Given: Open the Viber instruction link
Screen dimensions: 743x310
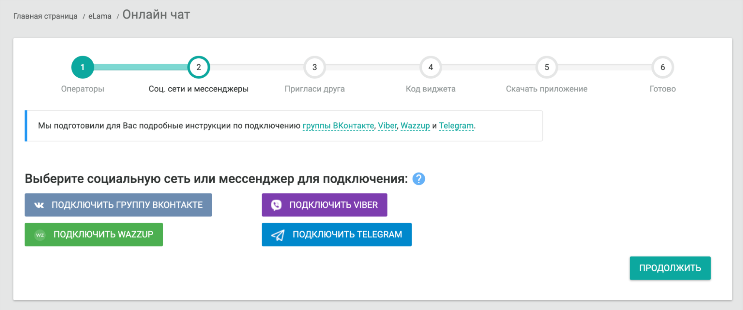Looking at the screenshot, I should [x=387, y=126].
